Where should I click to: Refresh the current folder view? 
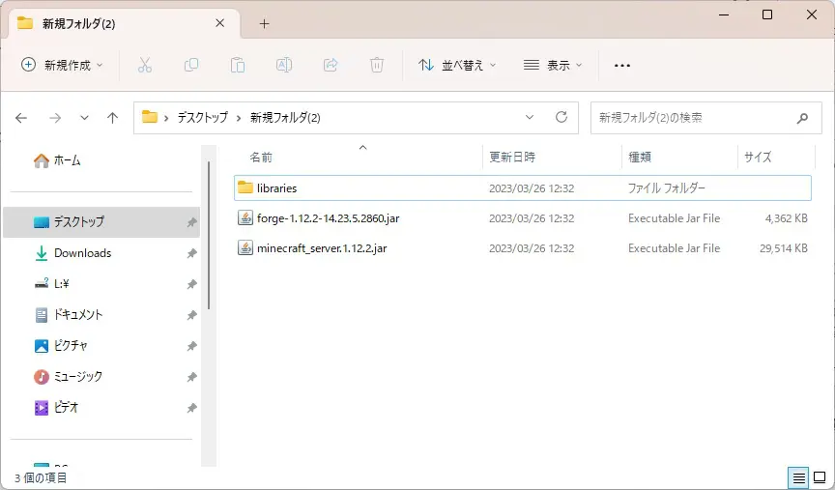pyautogui.click(x=561, y=117)
